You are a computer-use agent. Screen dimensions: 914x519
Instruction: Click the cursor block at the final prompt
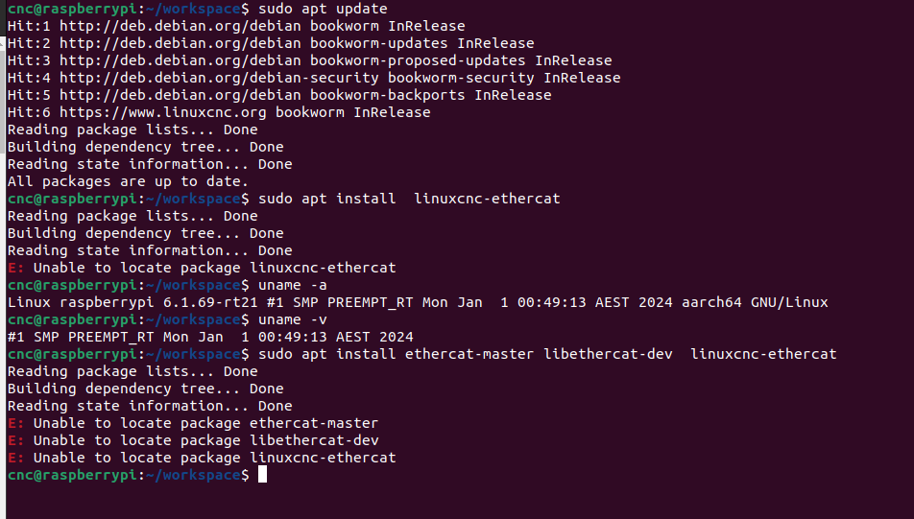[262, 474]
